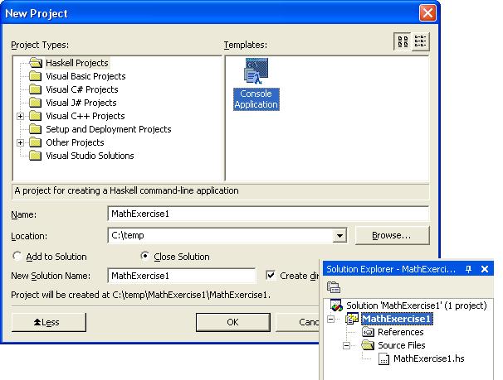Click into the Name input field
503x380 pixels.
[268, 214]
